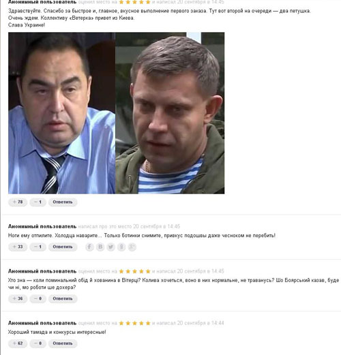Reply to the review with the two-photo image

pyautogui.click(x=63, y=202)
